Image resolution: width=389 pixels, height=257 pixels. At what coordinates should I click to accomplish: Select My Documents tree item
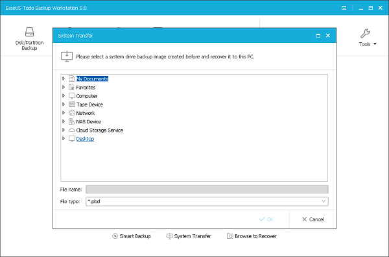tap(92, 79)
